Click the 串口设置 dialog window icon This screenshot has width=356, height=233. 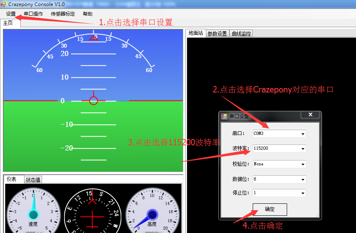(x=224, y=116)
